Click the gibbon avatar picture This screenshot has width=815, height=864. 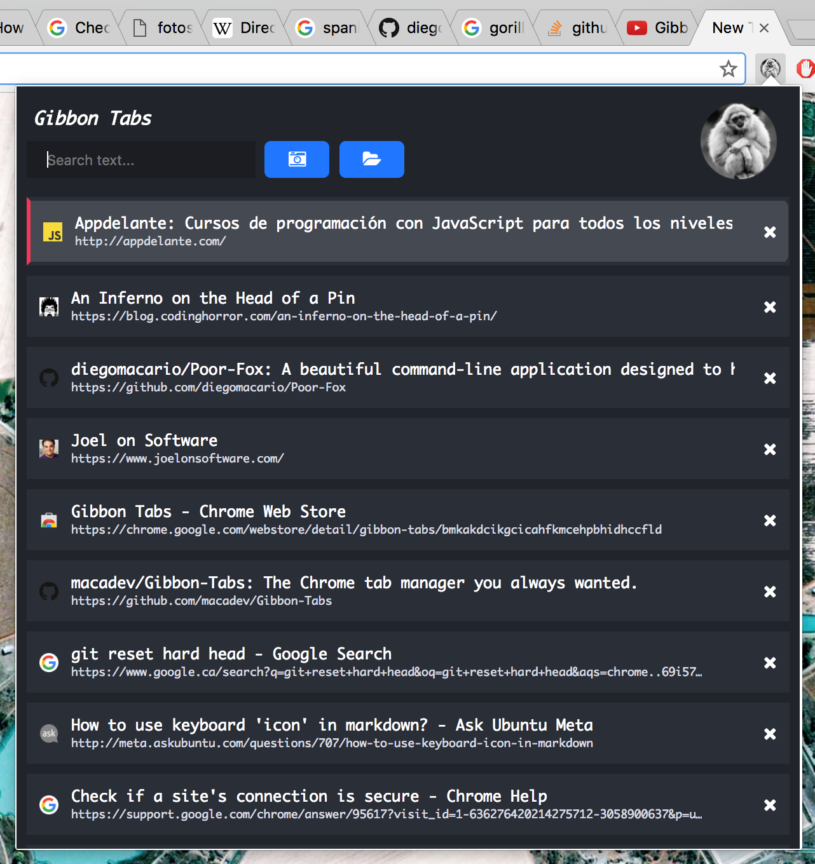pos(738,141)
